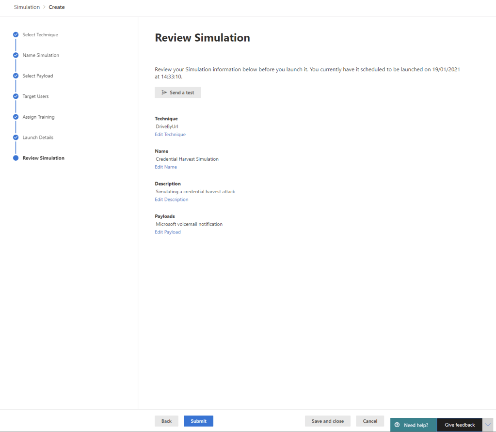Go to the Target Users step

coord(35,96)
